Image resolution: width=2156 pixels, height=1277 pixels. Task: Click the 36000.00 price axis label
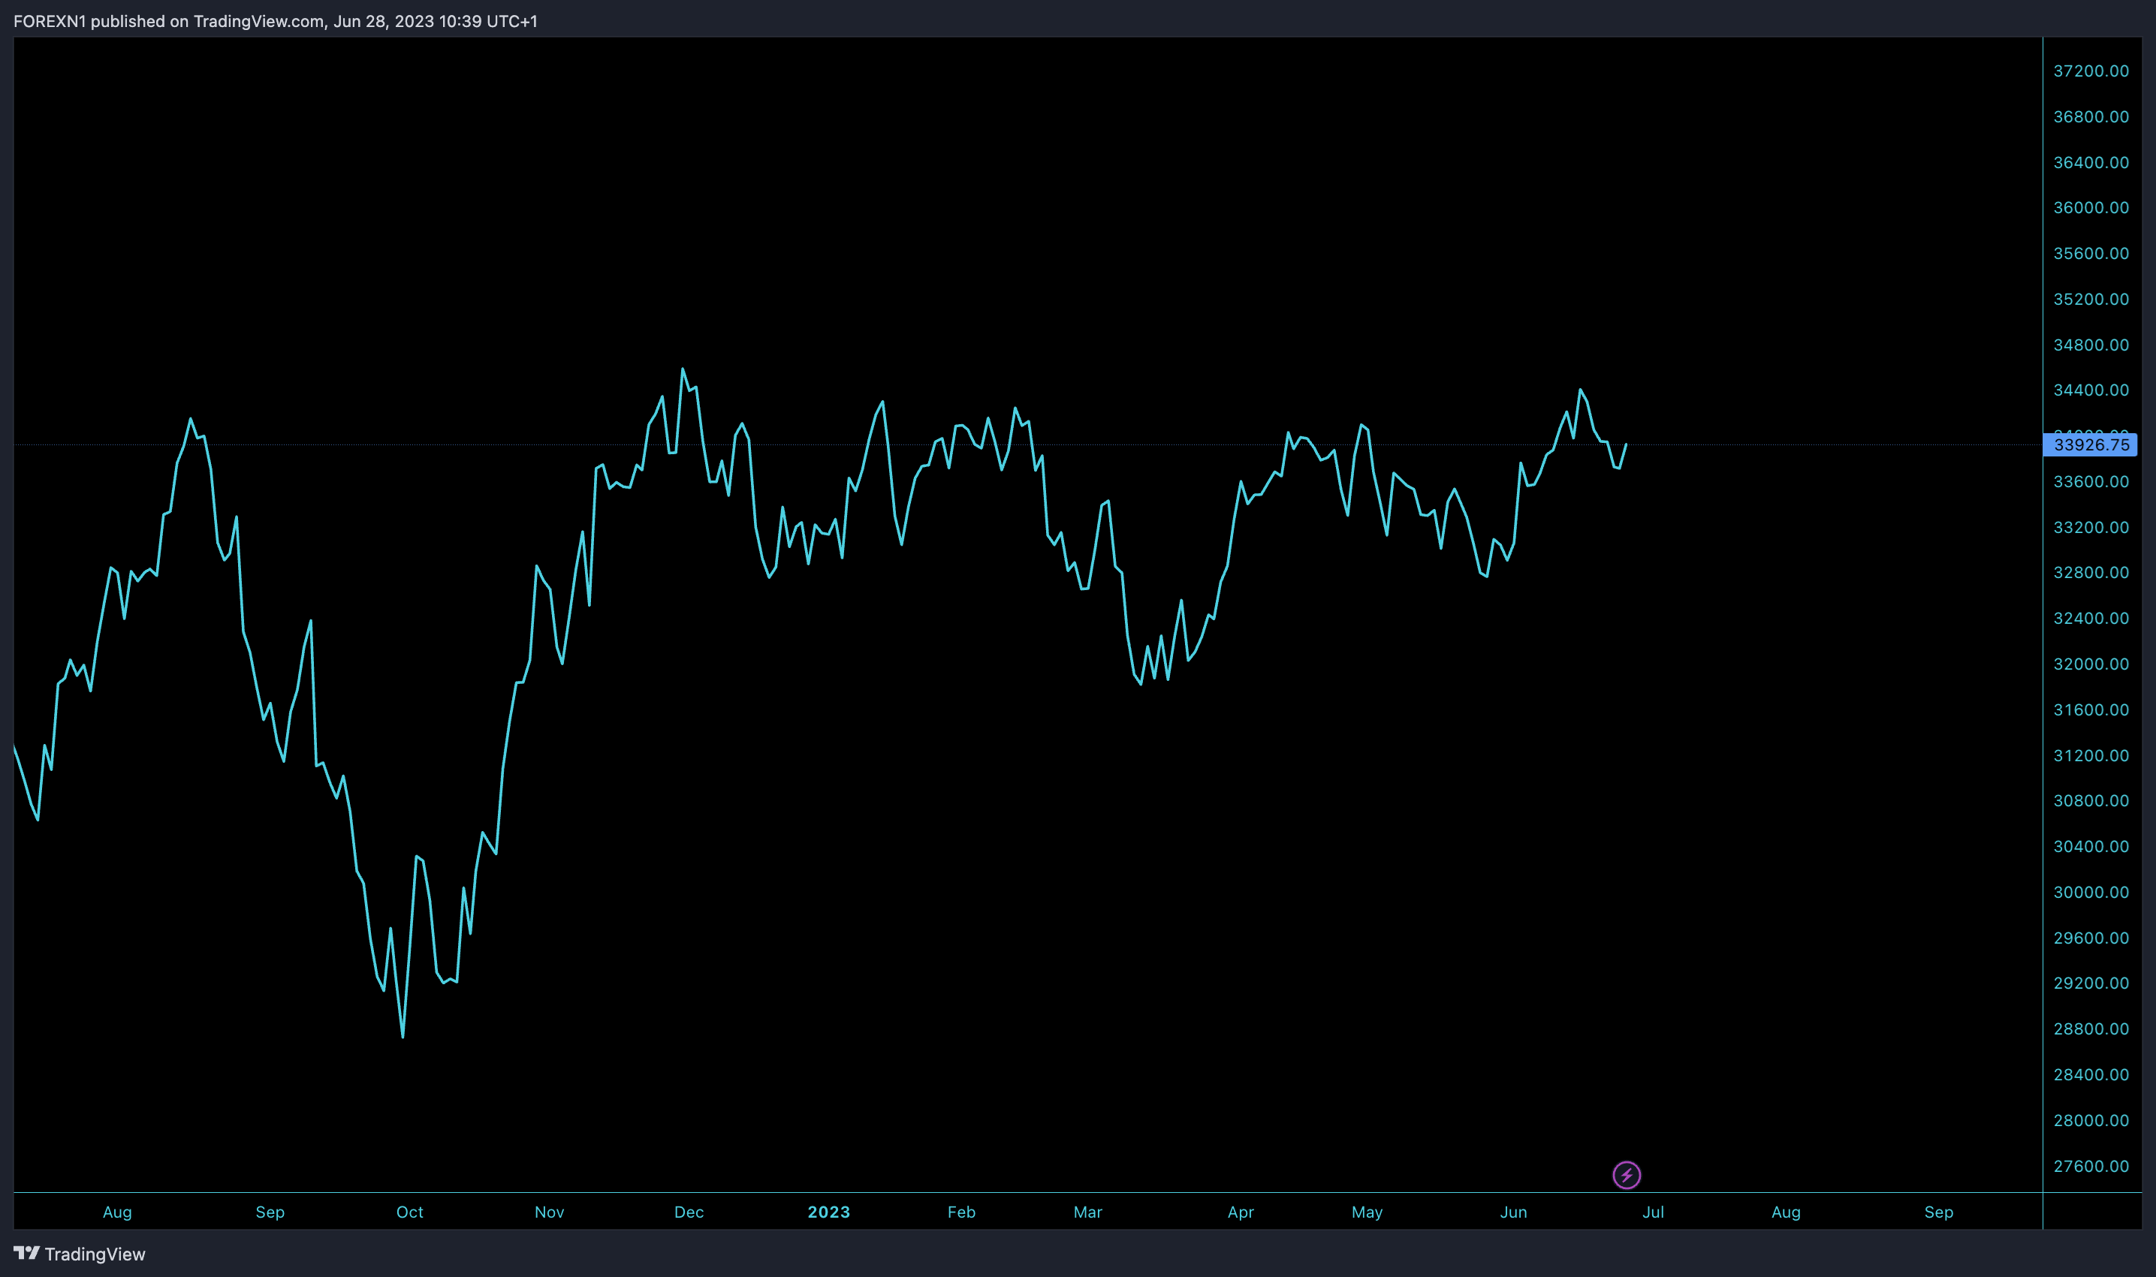tap(2091, 208)
